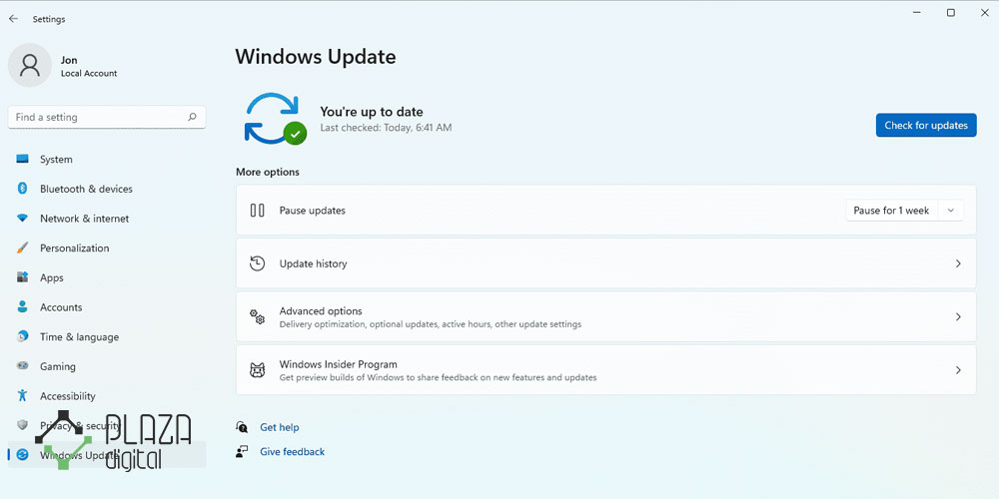The height and width of the screenshot is (499, 999).
Task: Click the Accessibility figure icon
Action: (x=22, y=396)
